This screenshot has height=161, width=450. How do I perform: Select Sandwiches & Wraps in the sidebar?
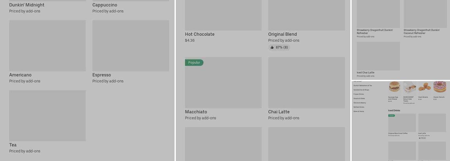[x=361, y=90]
